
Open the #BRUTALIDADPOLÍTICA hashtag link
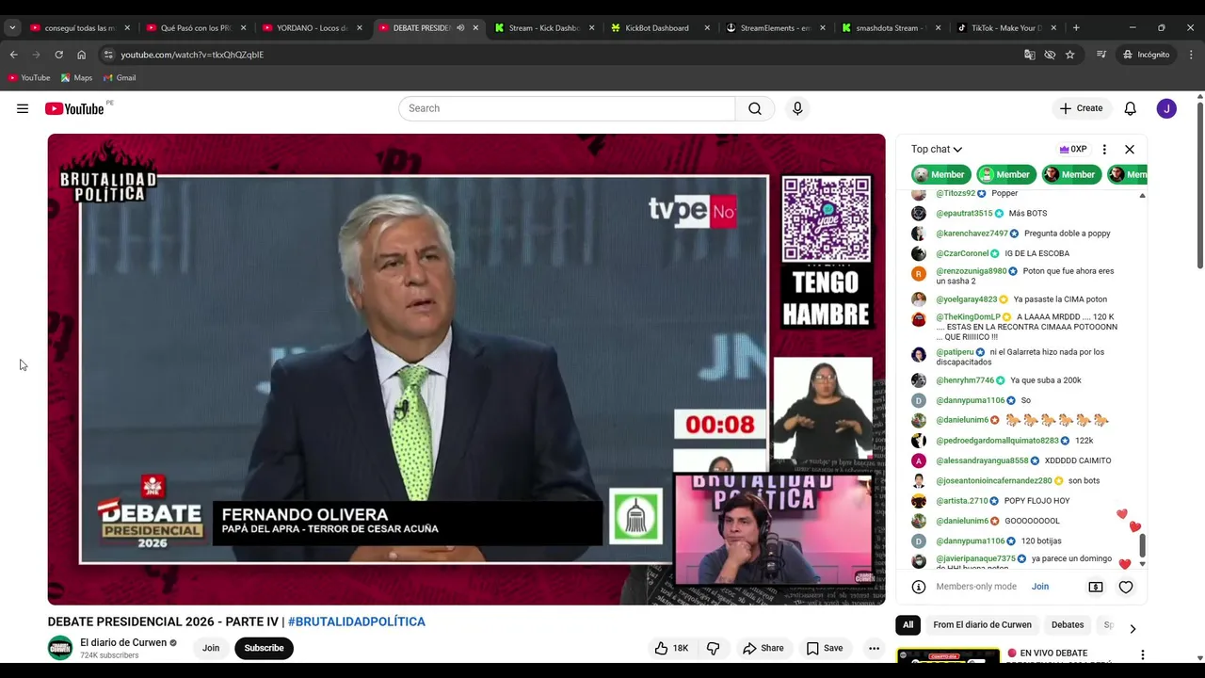coord(357,621)
